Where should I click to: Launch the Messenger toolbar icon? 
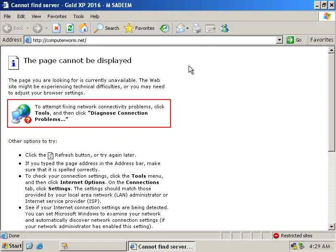[x=224, y=28]
